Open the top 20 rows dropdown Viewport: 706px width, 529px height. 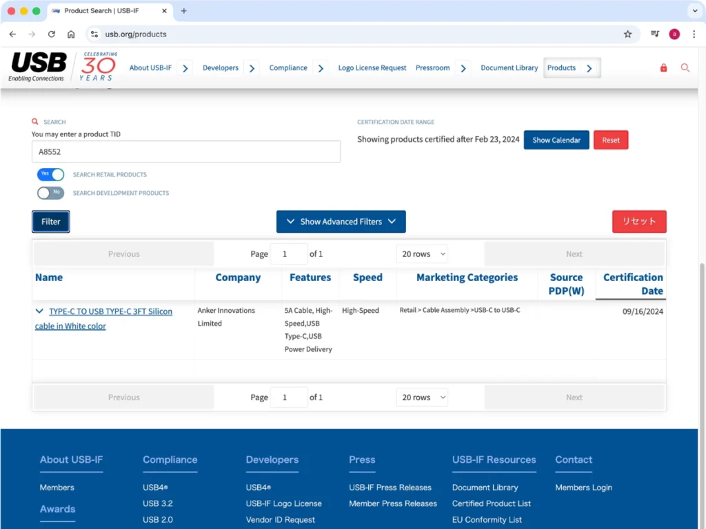tap(422, 254)
